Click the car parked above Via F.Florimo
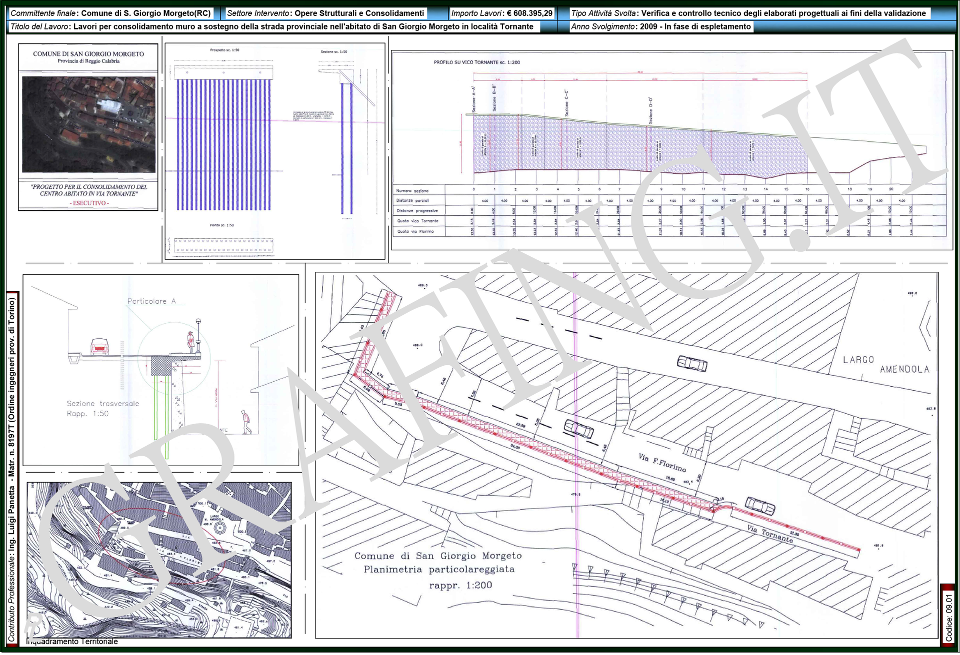960x655 pixels. click(579, 429)
